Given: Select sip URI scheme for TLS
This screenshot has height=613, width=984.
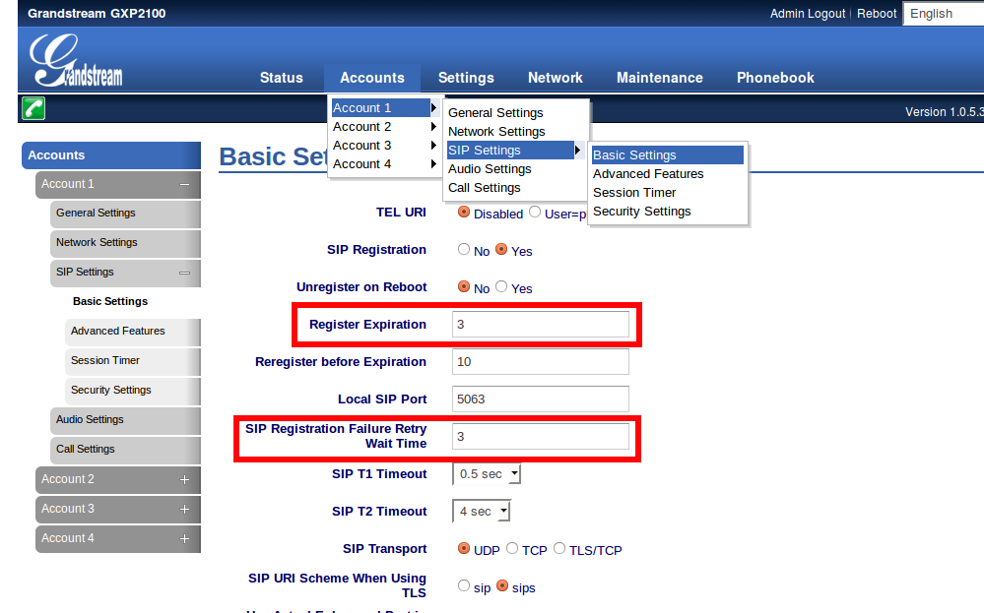Looking at the screenshot, I should [x=464, y=585].
